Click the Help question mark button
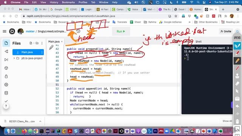Image resolution: width=242 pixels, height=136 pixels. coord(6,106)
